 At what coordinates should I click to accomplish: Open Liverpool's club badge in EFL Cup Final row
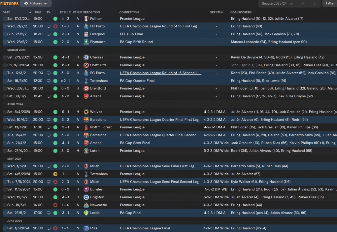click(86, 34)
